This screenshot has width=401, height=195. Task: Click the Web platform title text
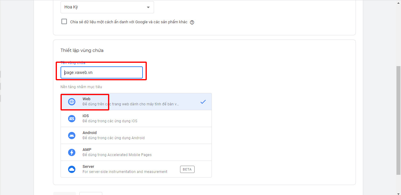87,99
